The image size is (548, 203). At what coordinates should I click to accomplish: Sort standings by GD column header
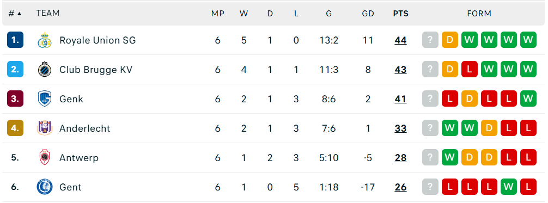[x=368, y=14]
